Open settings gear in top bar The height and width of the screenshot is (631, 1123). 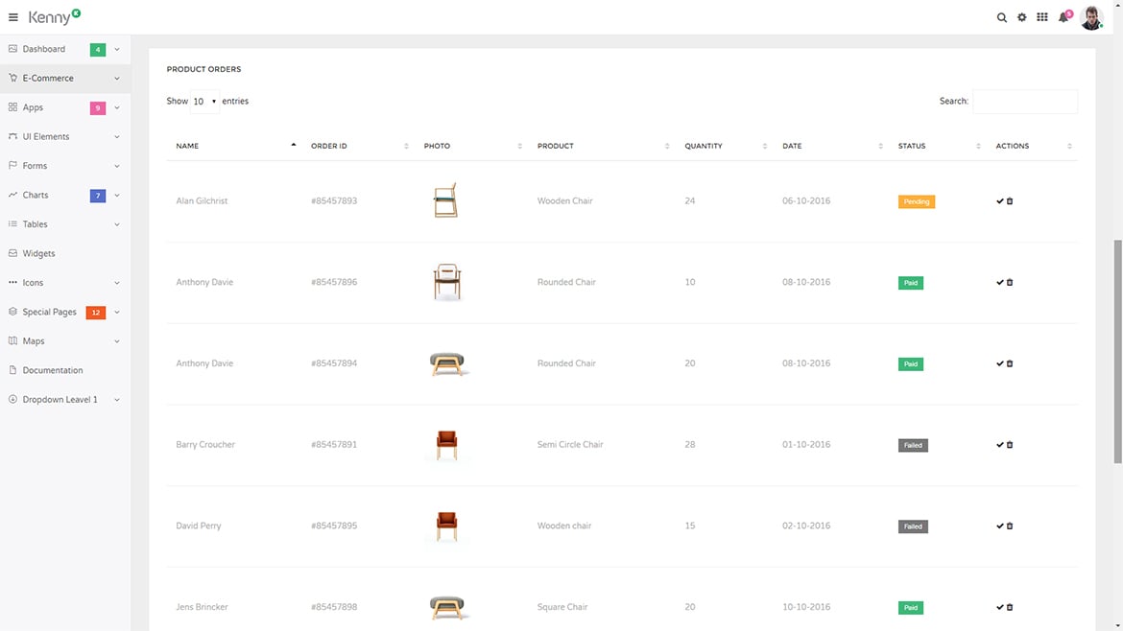(1022, 17)
